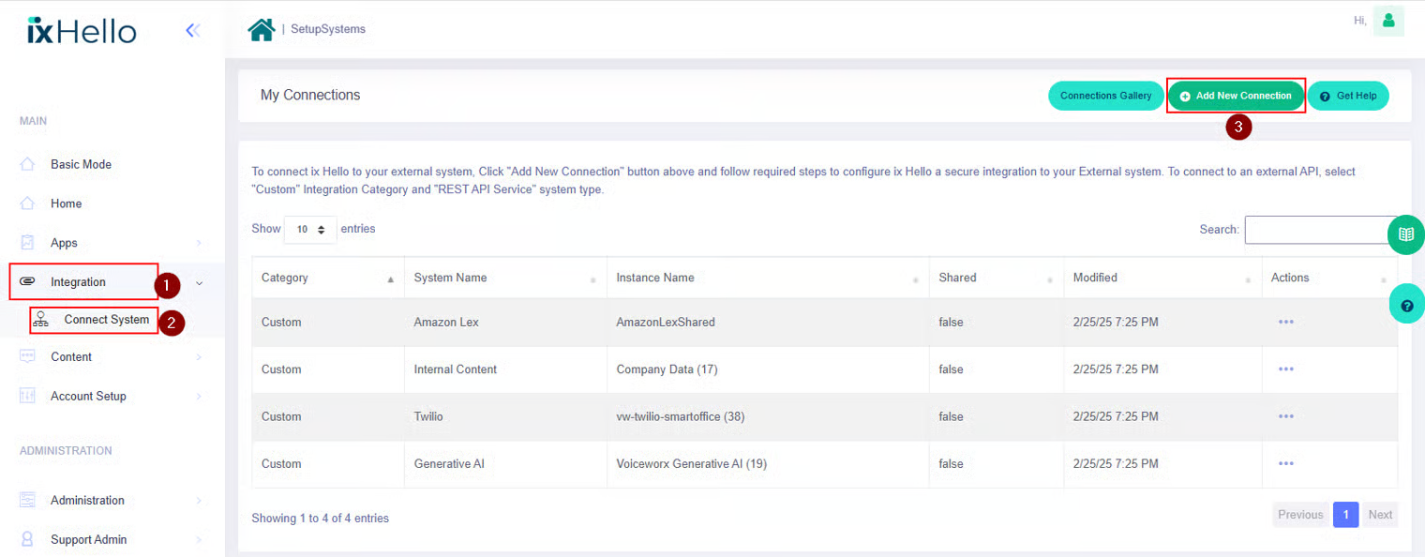Open the Show entries count dropdown
The image size is (1425, 557).
[310, 229]
